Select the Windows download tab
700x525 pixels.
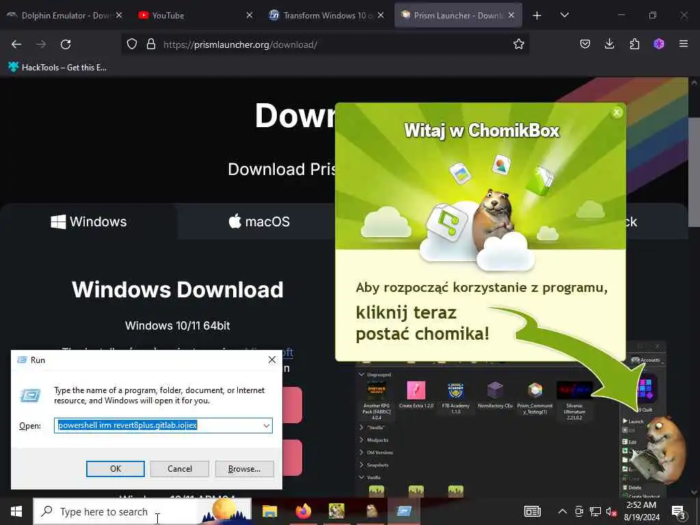click(89, 221)
